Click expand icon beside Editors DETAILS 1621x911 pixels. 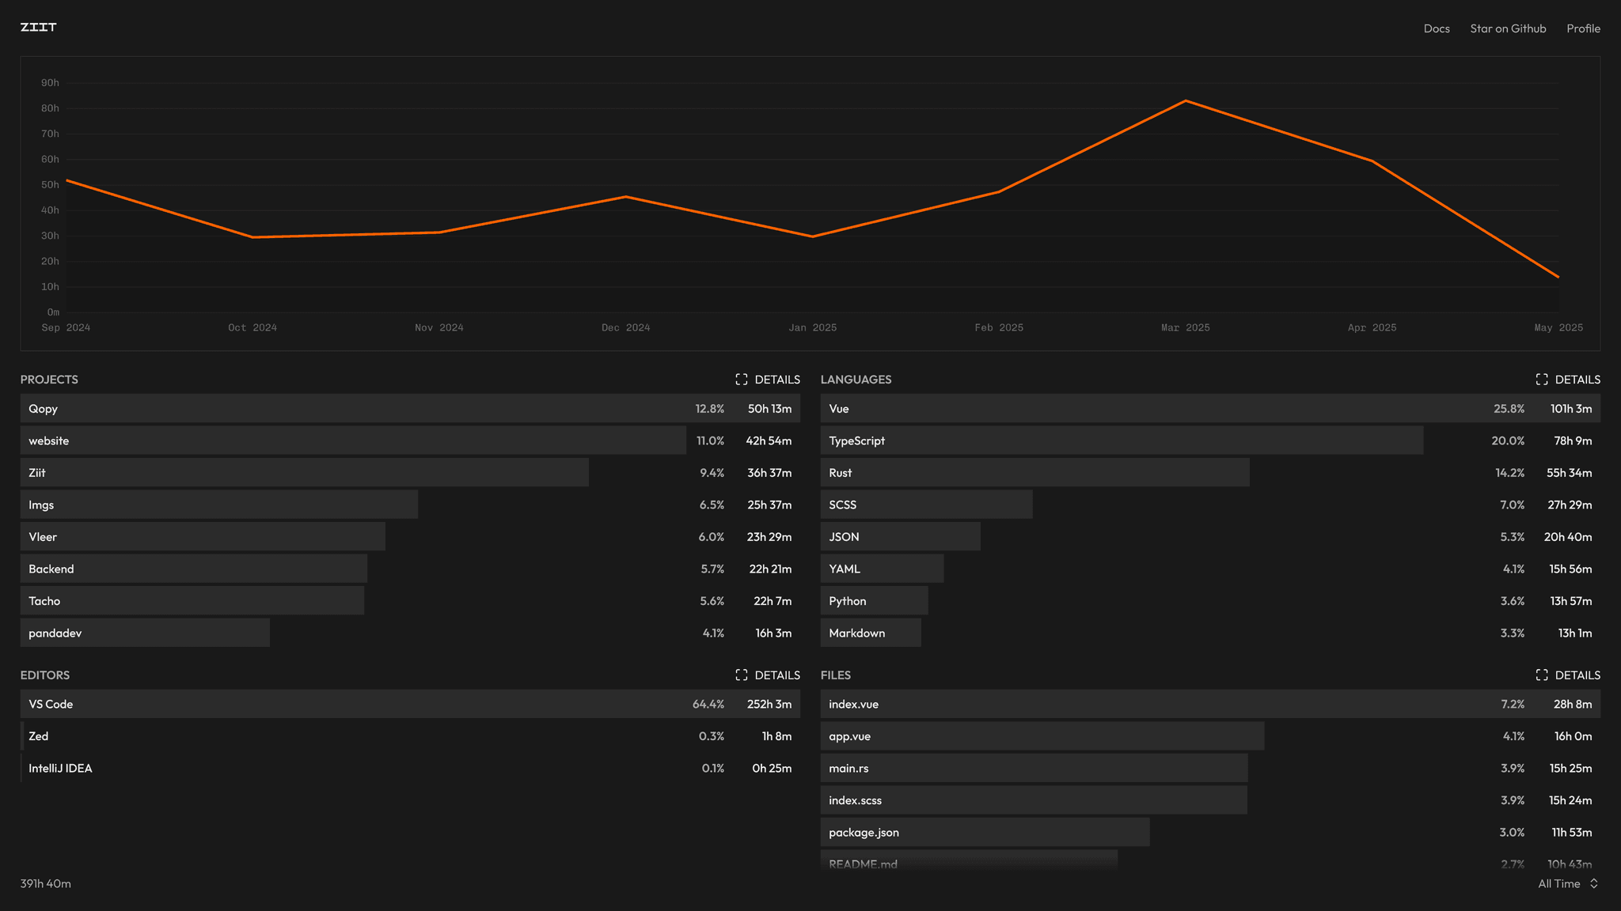(x=741, y=675)
